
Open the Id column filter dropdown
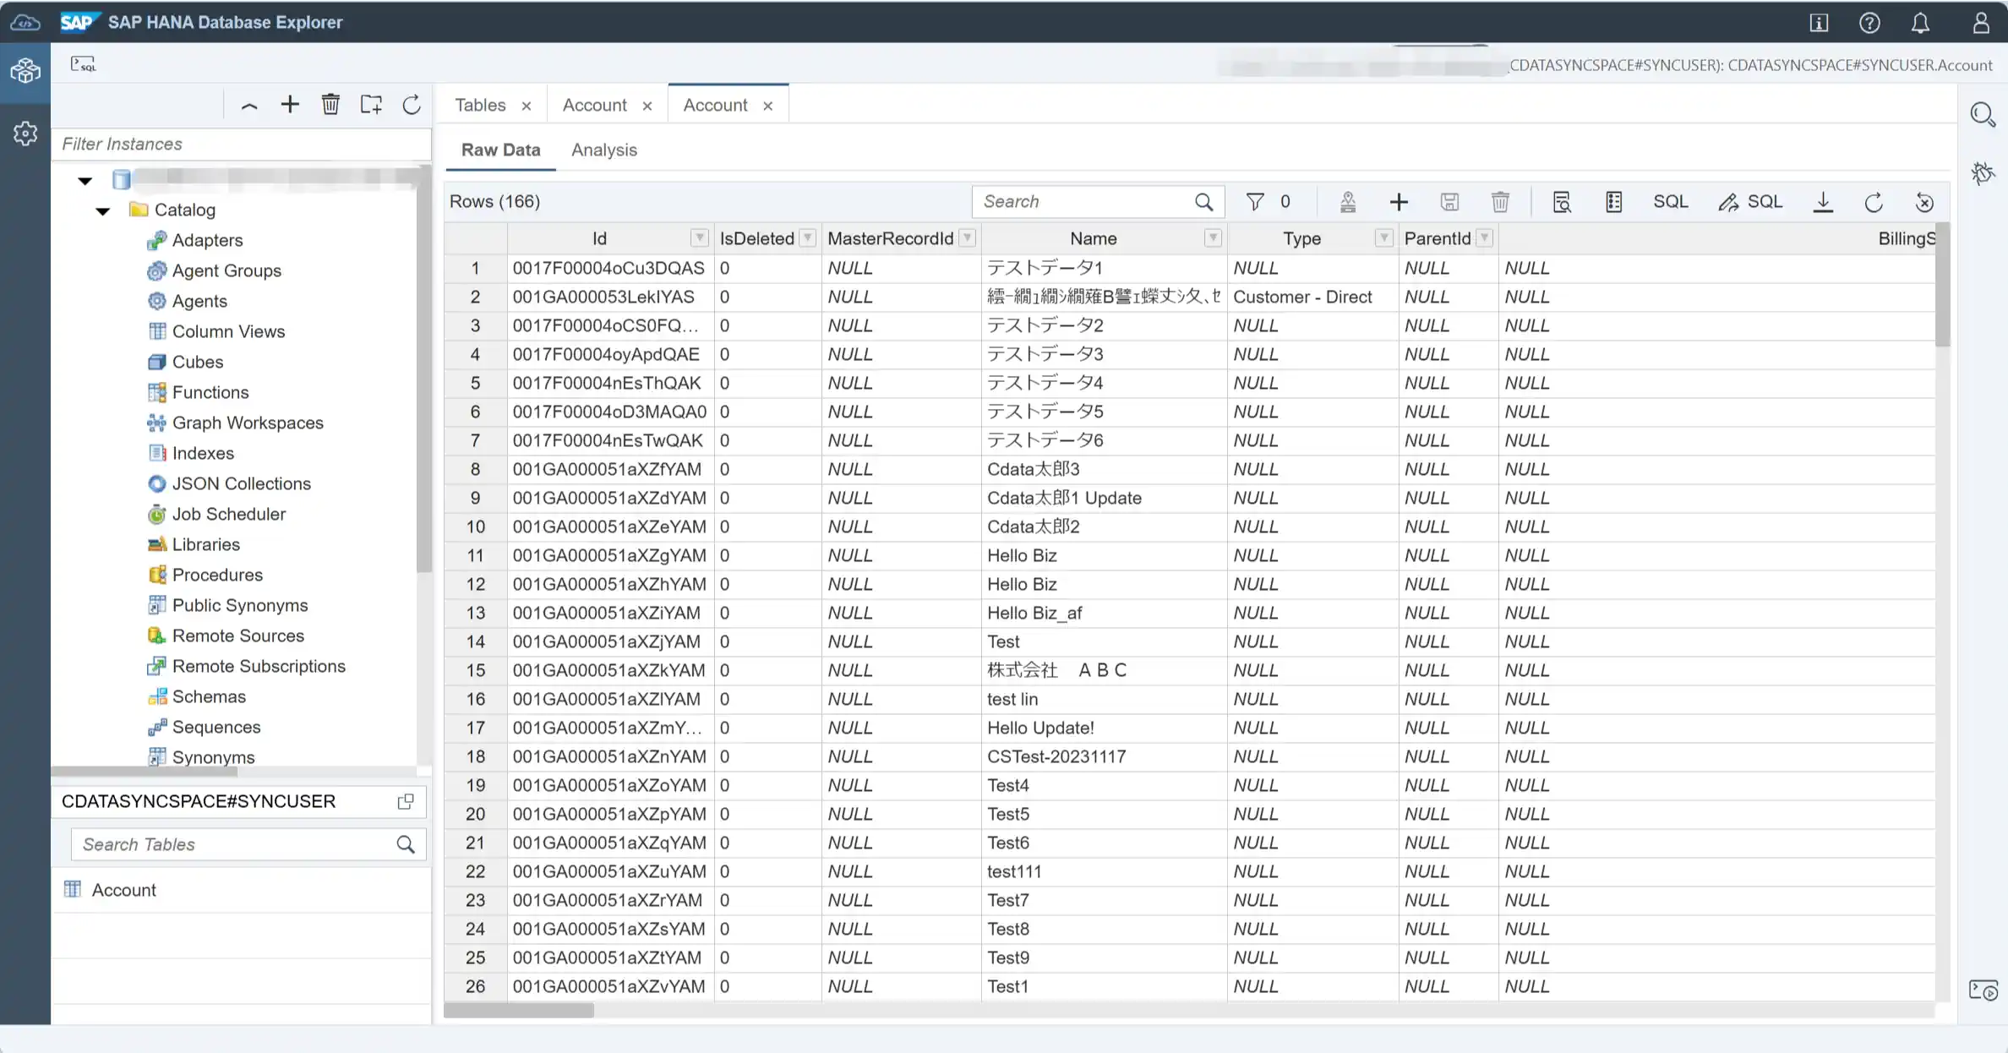tap(699, 238)
